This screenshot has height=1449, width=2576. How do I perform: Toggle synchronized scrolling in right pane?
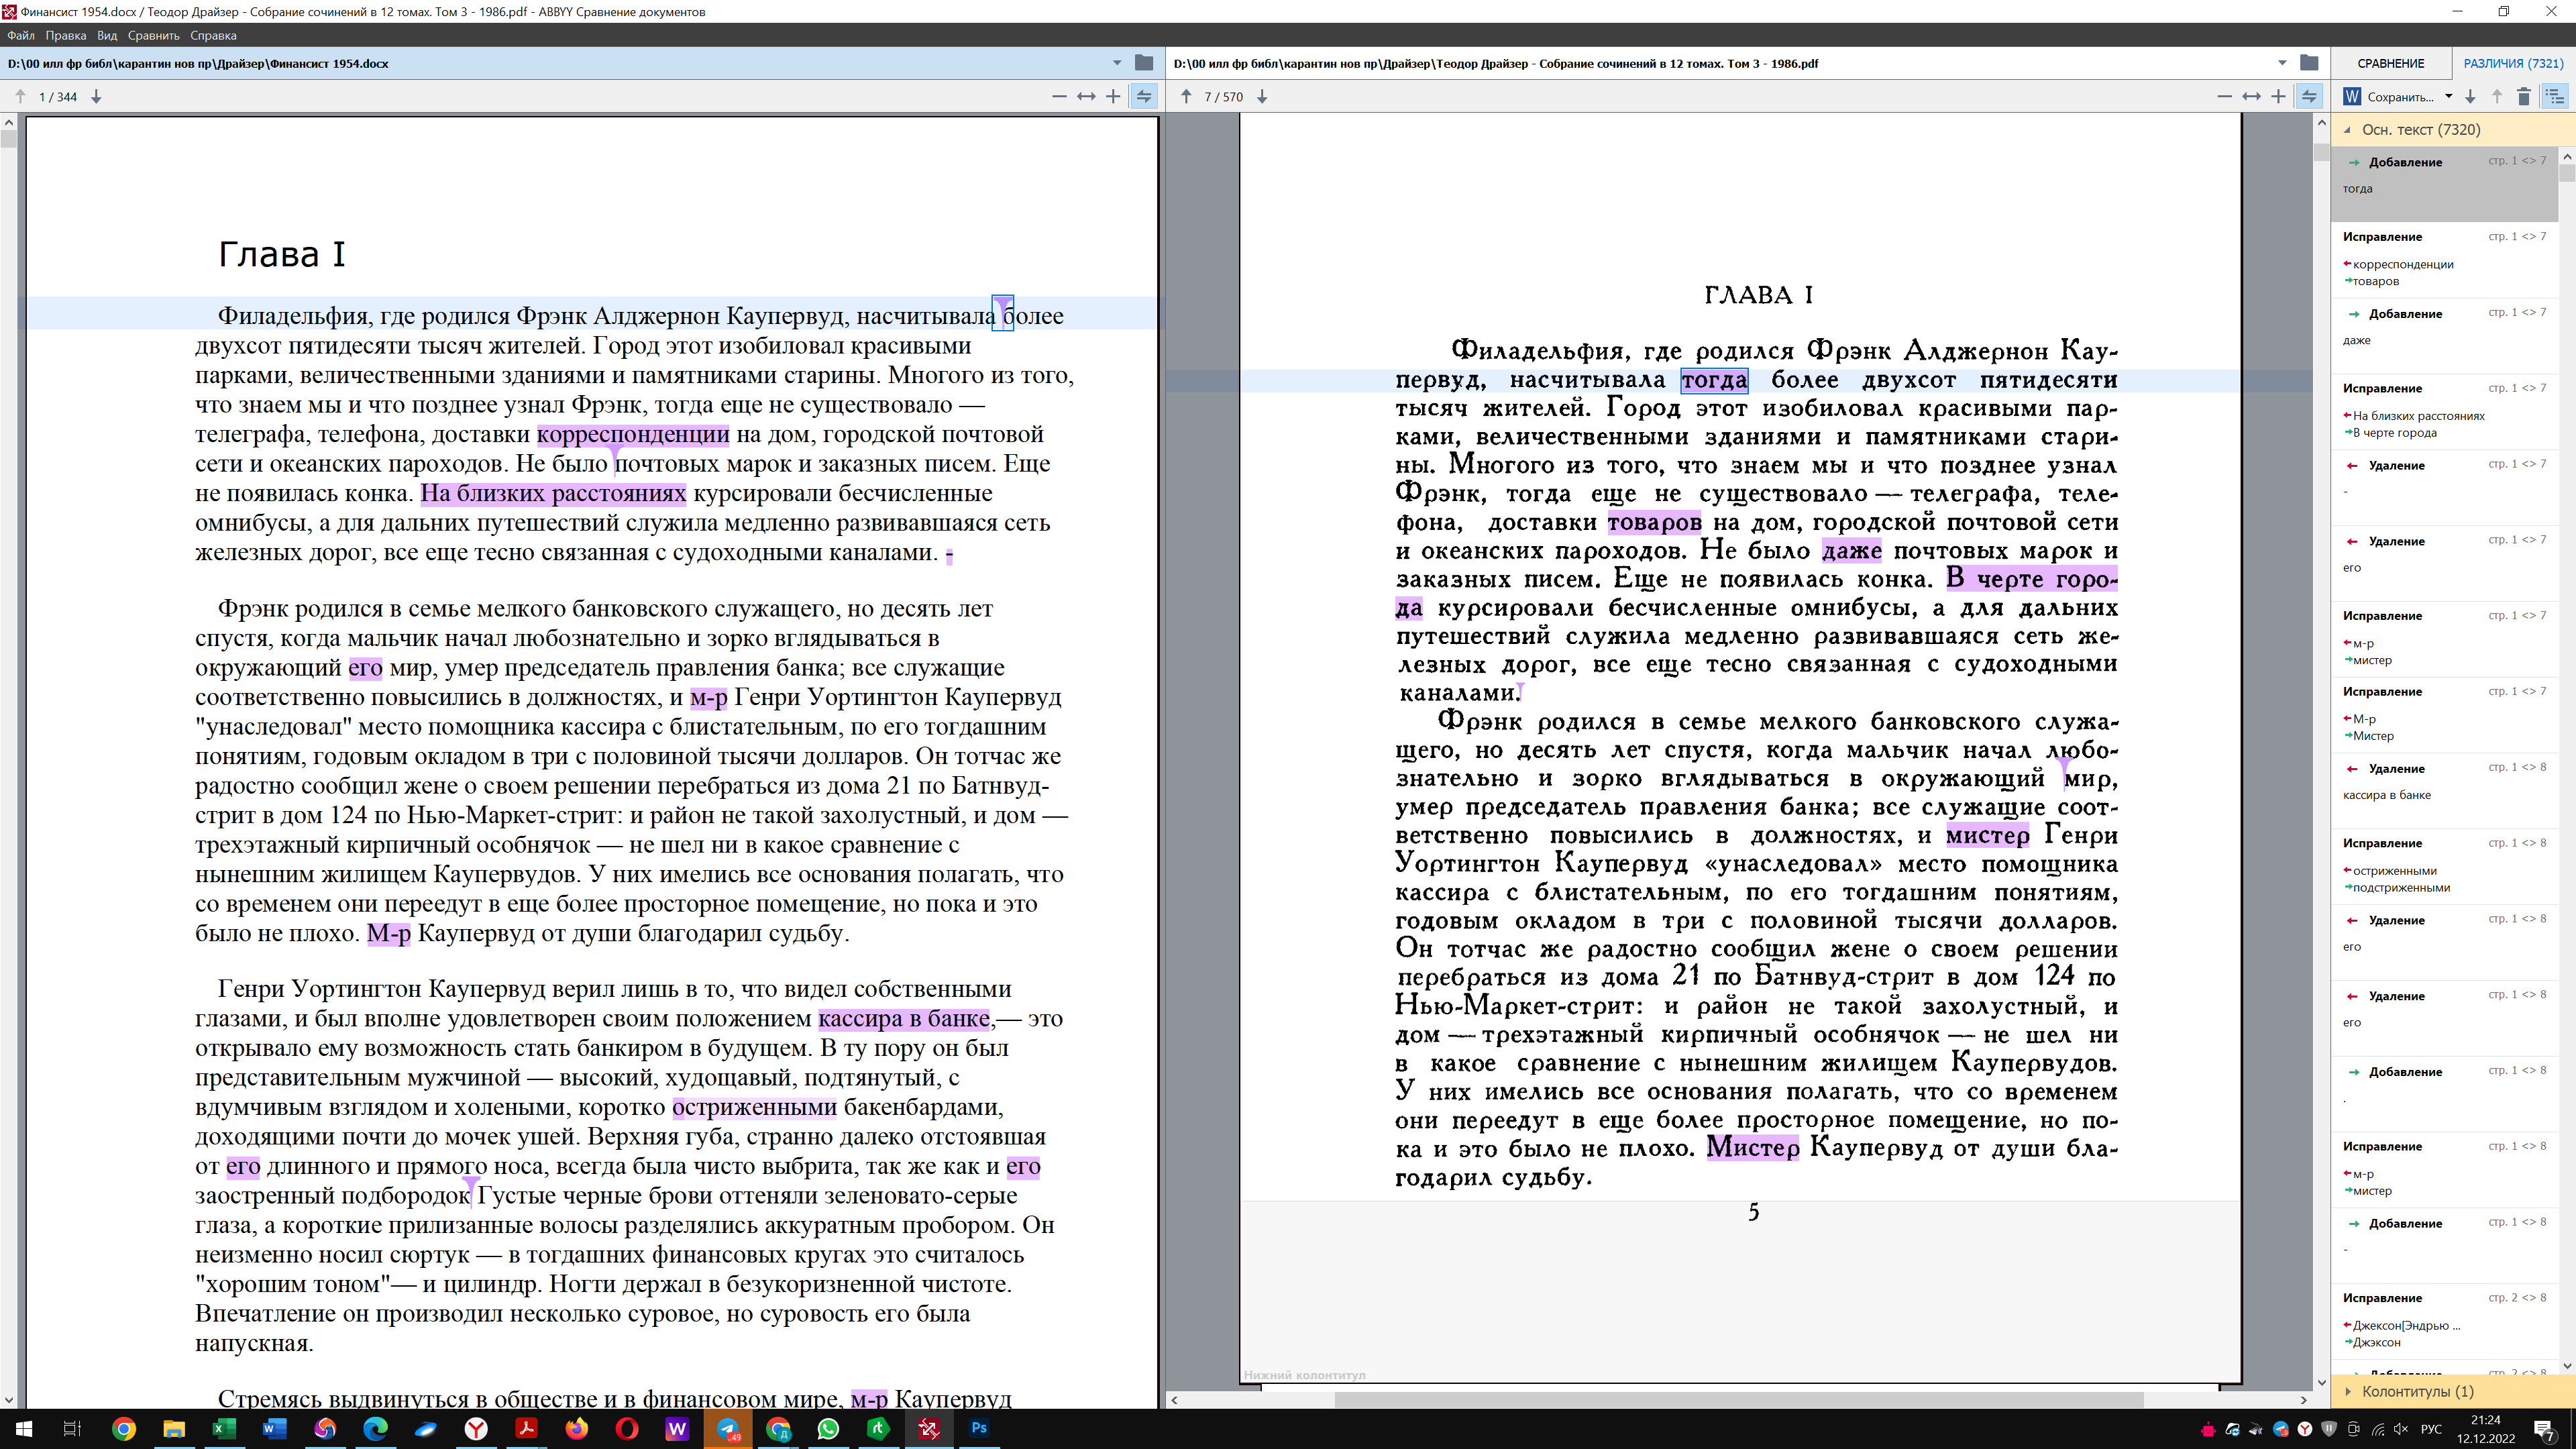(x=2309, y=97)
